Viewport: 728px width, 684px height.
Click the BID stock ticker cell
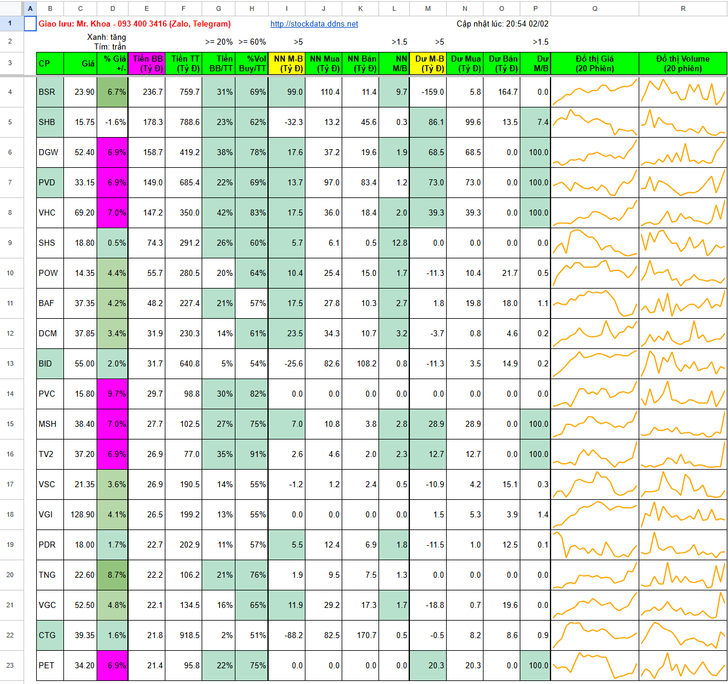[50, 363]
